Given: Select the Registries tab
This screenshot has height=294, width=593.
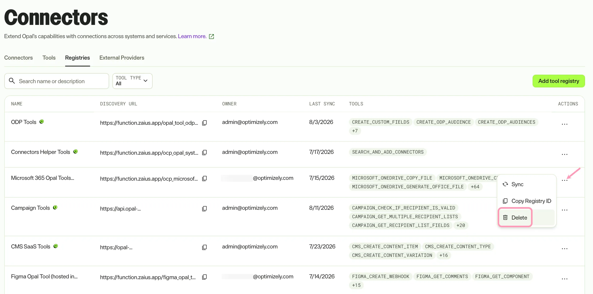Looking at the screenshot, I should (x=77, y=58).
